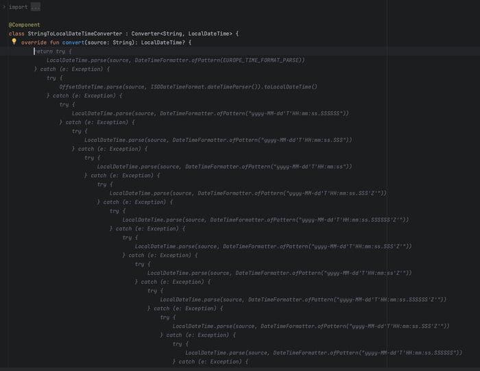Click the folded ellipsis after import

pos(36,7)
